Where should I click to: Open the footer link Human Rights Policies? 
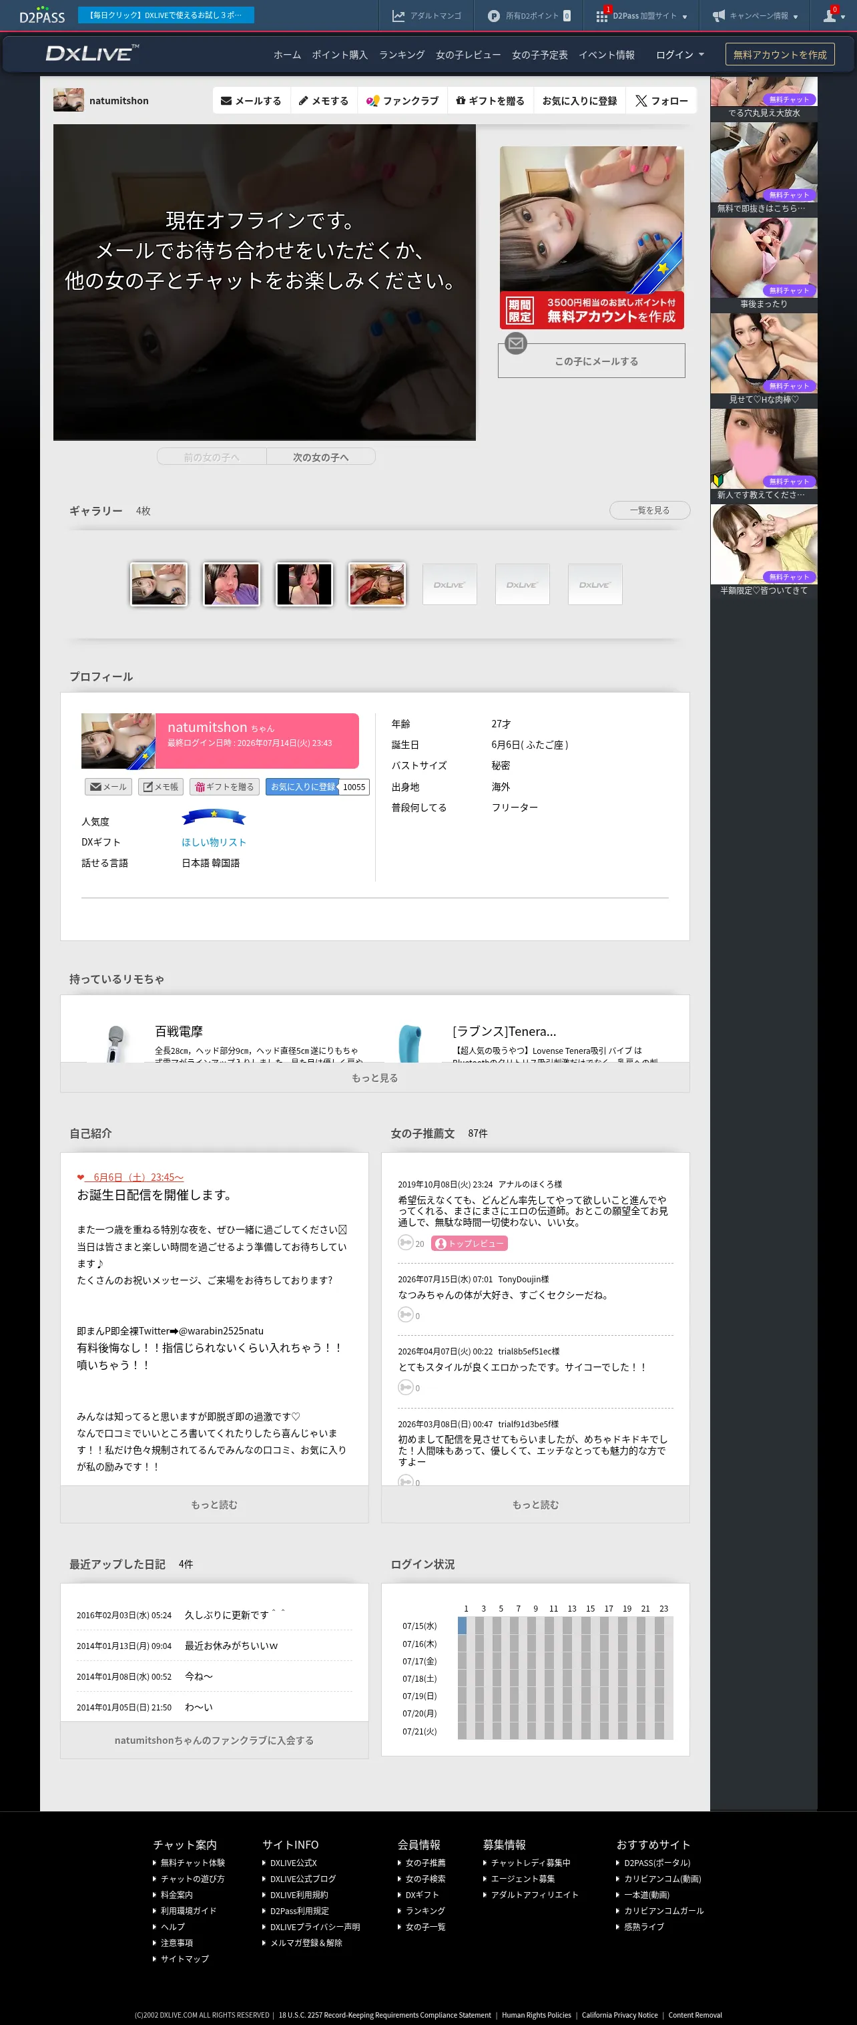(537, 2015)
